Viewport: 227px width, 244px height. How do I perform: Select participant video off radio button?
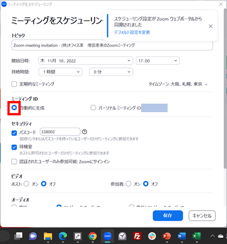tap(146, 184)
